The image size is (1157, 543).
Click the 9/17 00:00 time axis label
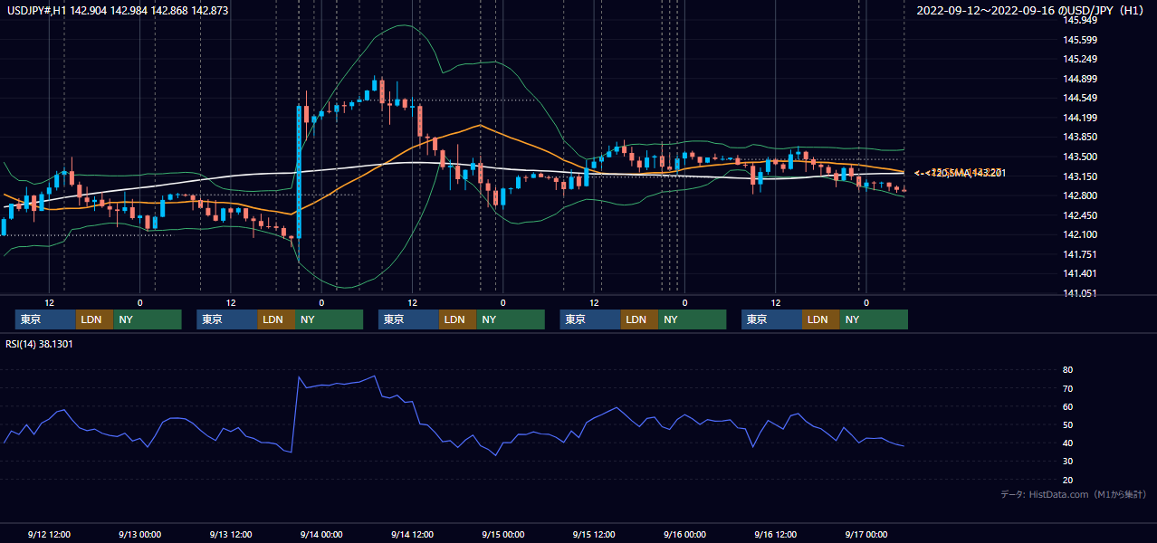click(866, 534)
